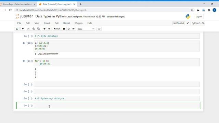Click the active green-bordered empty cell

117,106
